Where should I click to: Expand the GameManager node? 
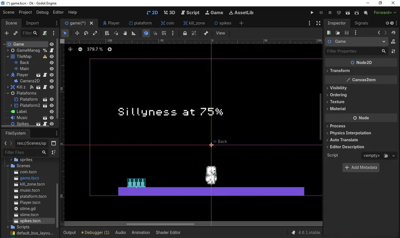tap(8, 50)
